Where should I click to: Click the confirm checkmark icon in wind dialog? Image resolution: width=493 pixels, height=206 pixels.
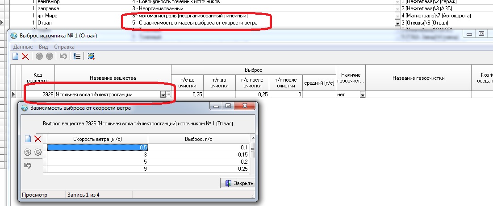pyautogui.click(x=28, y=152)
